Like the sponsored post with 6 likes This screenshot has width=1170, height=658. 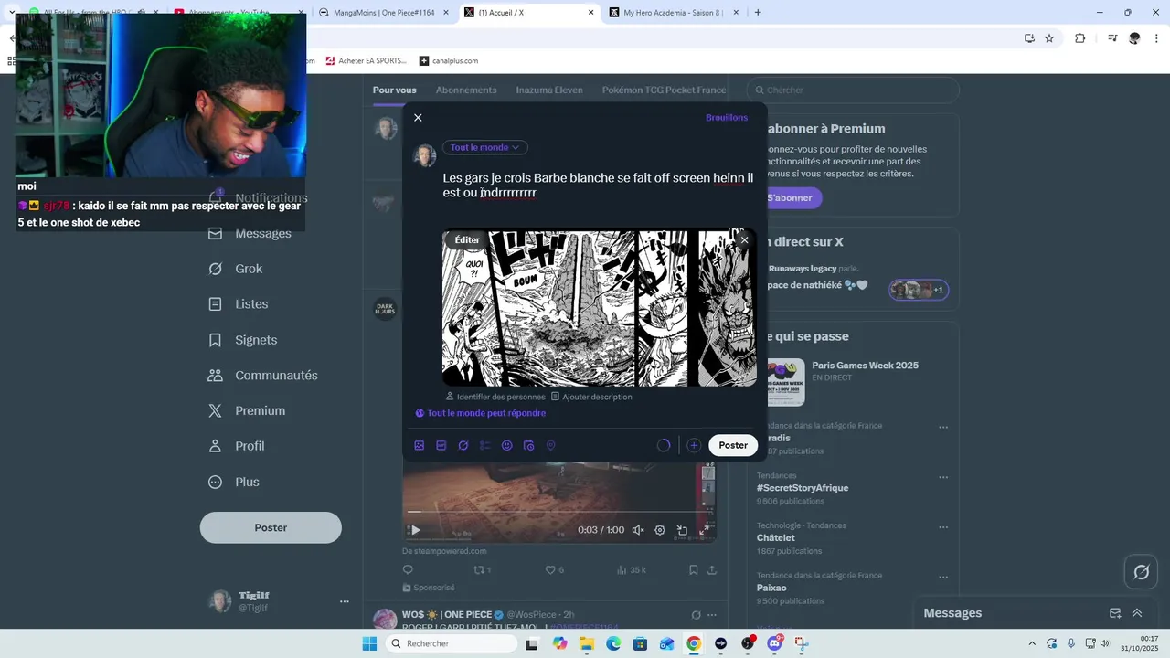click(555, 569)
